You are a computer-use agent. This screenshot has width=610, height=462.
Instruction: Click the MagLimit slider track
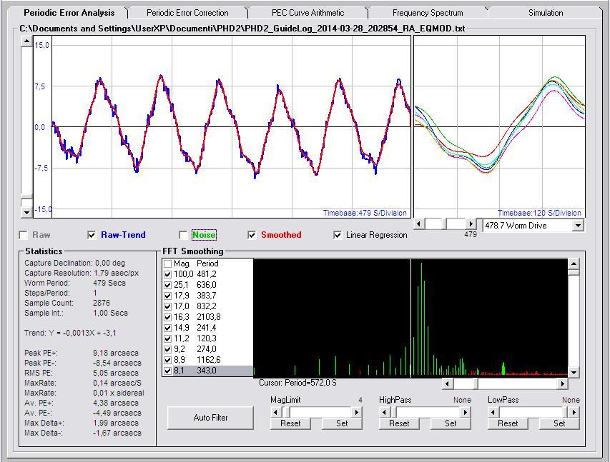coord(321,412)
